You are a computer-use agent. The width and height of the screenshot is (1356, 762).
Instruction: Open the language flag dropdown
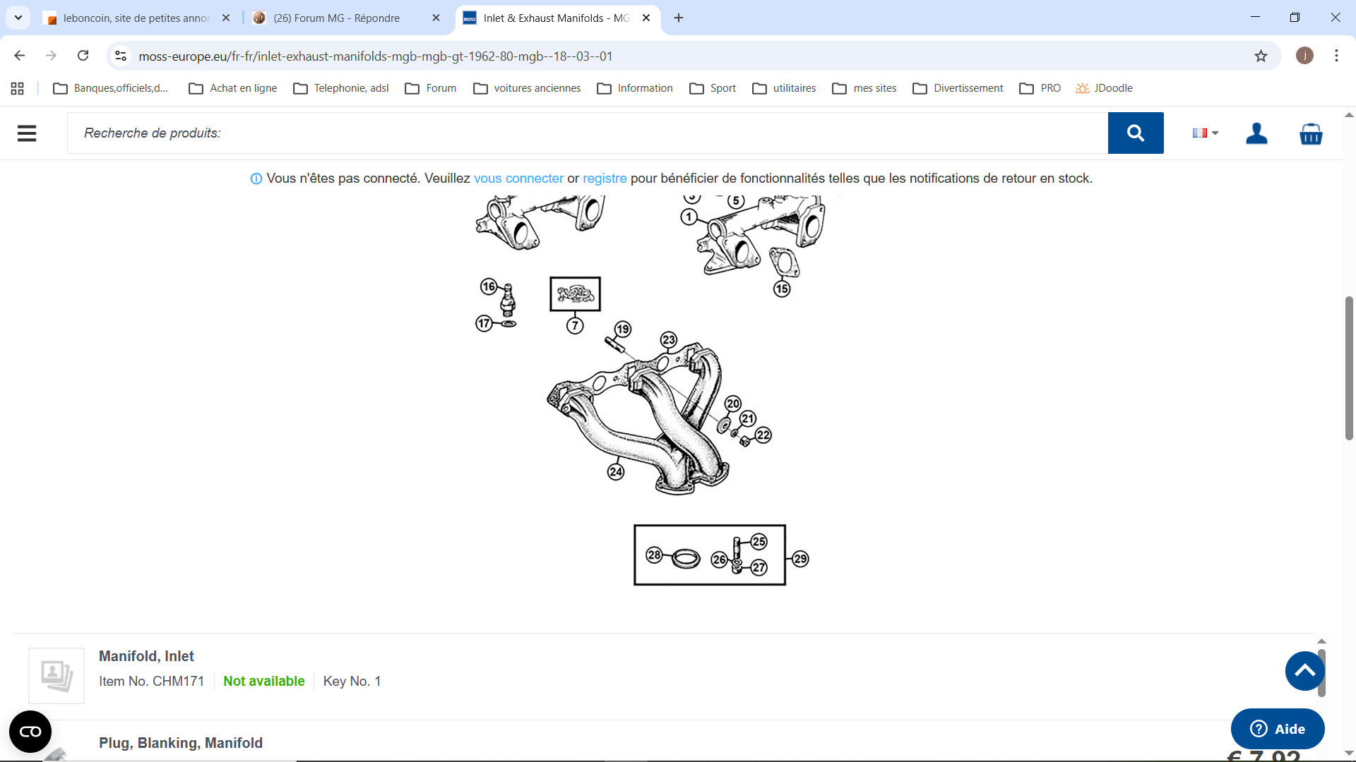[1205, 133]
